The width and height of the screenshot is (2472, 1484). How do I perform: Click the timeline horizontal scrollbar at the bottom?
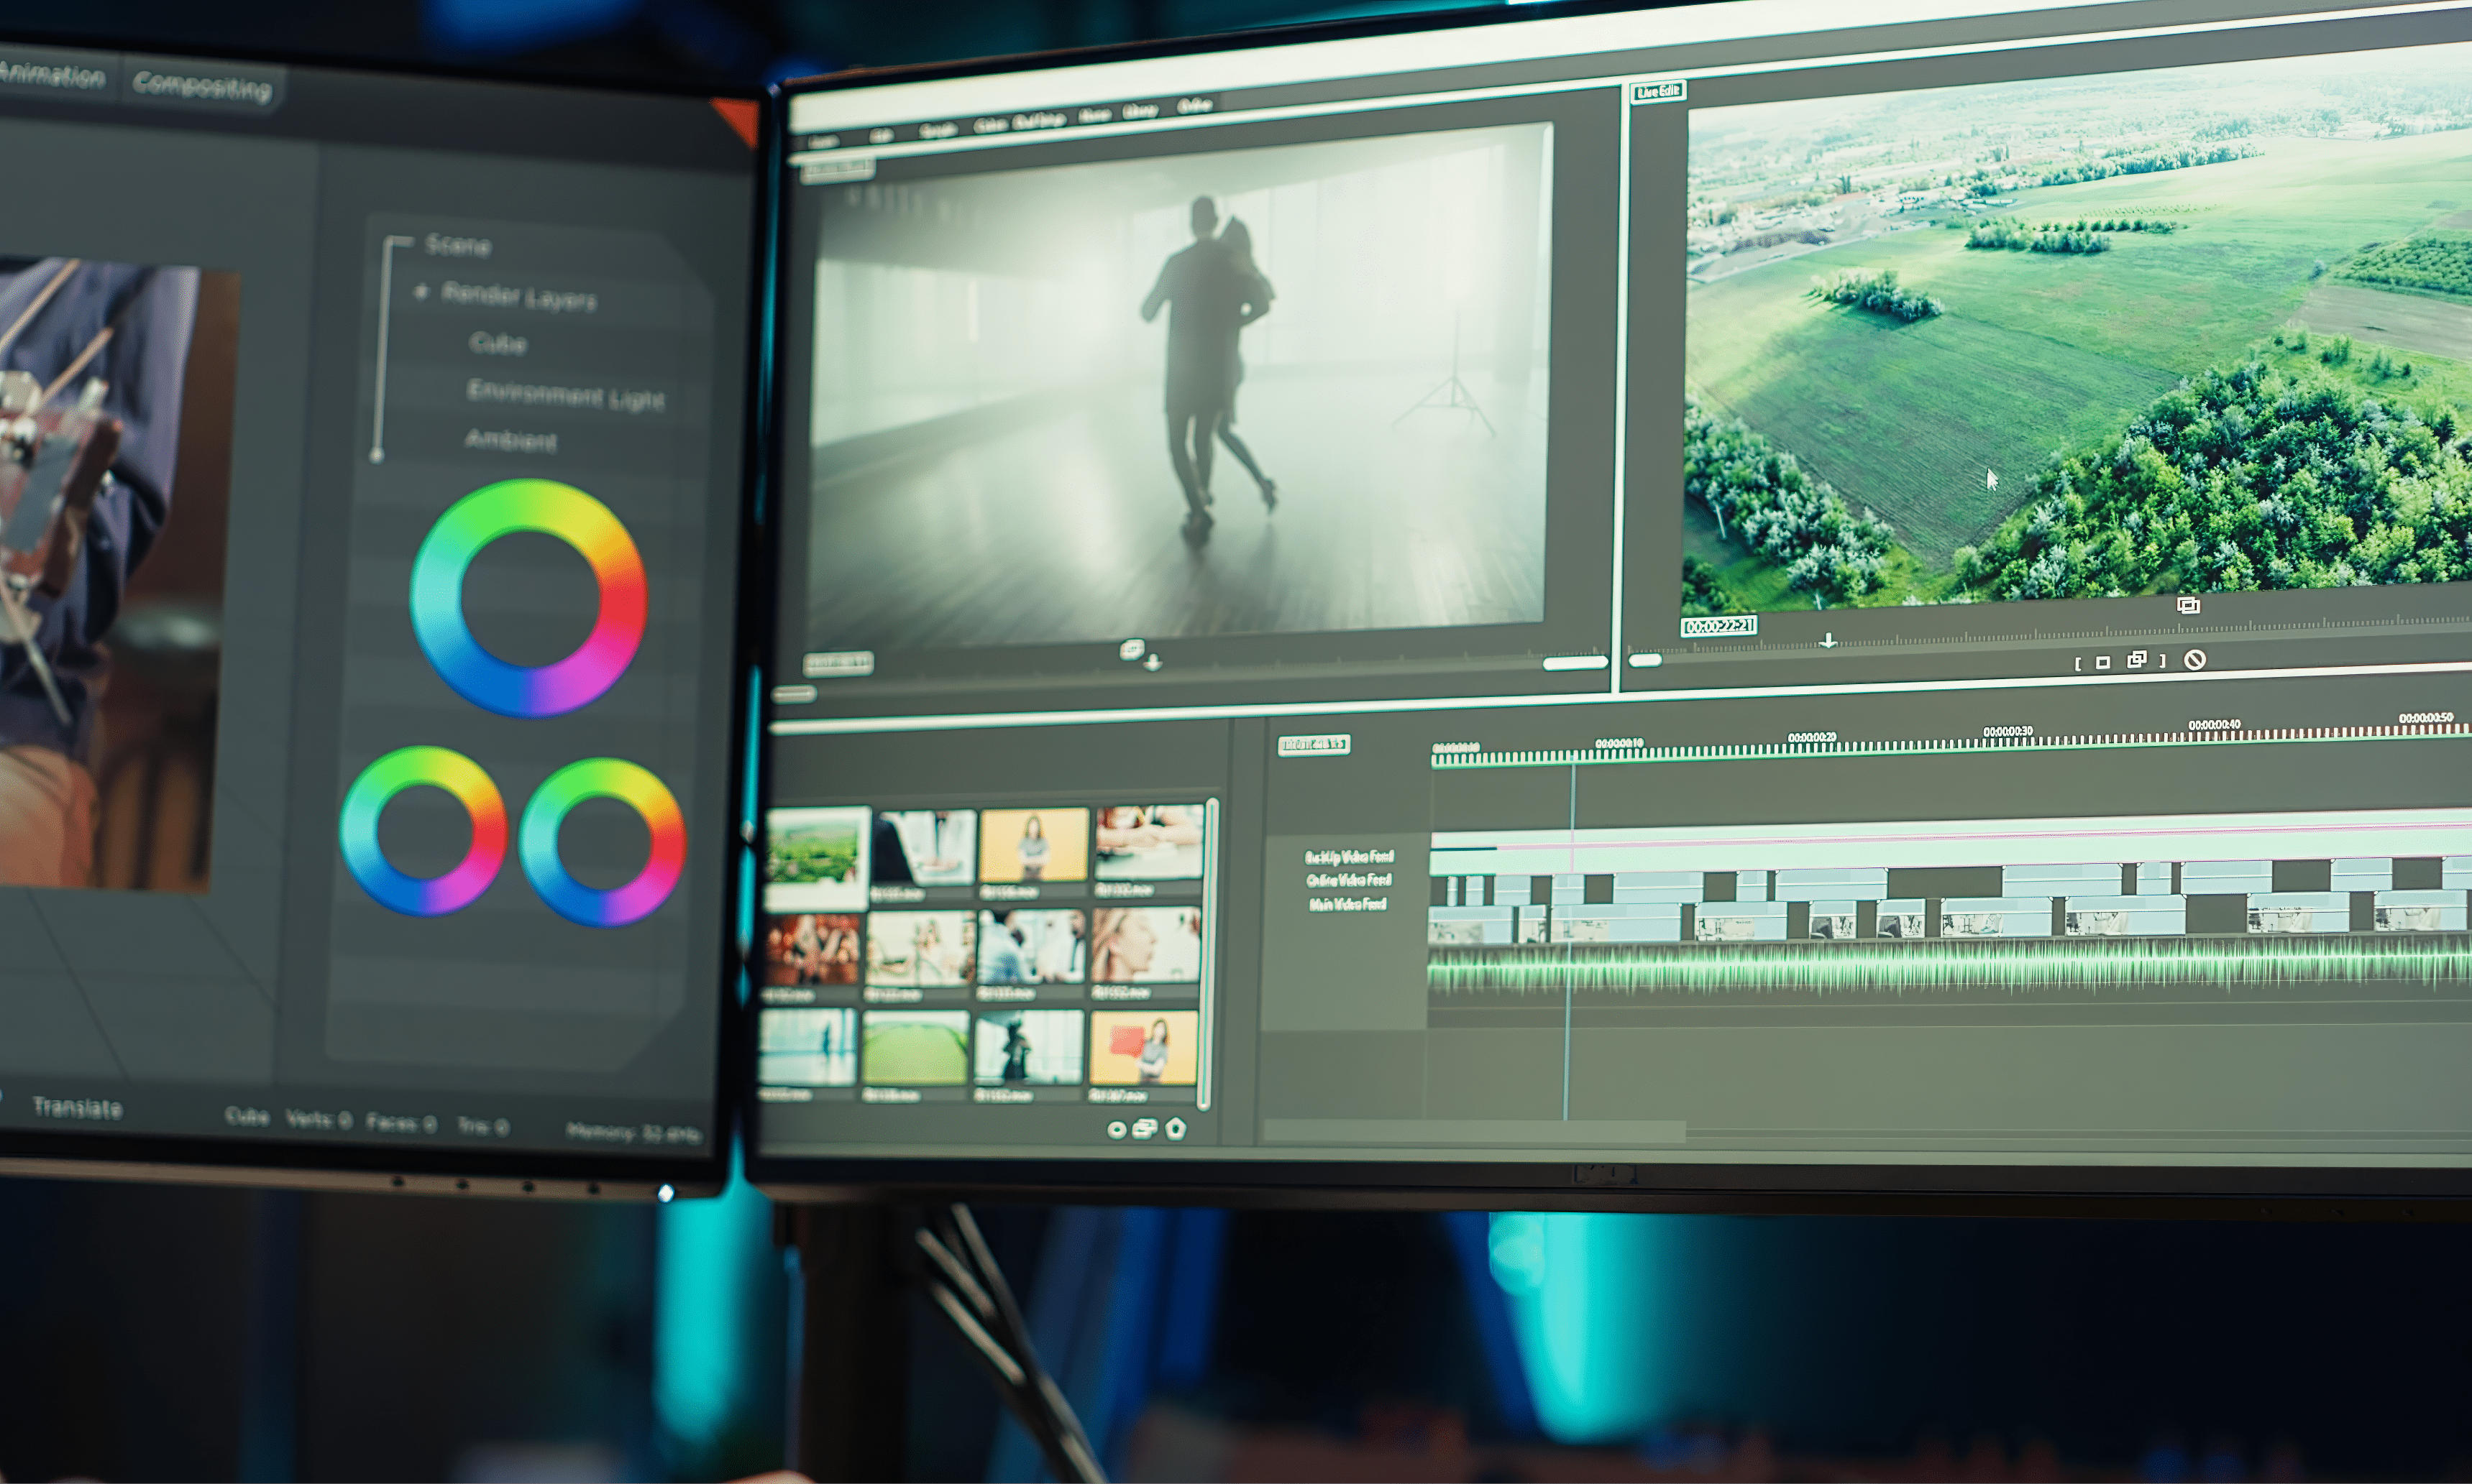pyautogui.click(x=1475, y=1131)
